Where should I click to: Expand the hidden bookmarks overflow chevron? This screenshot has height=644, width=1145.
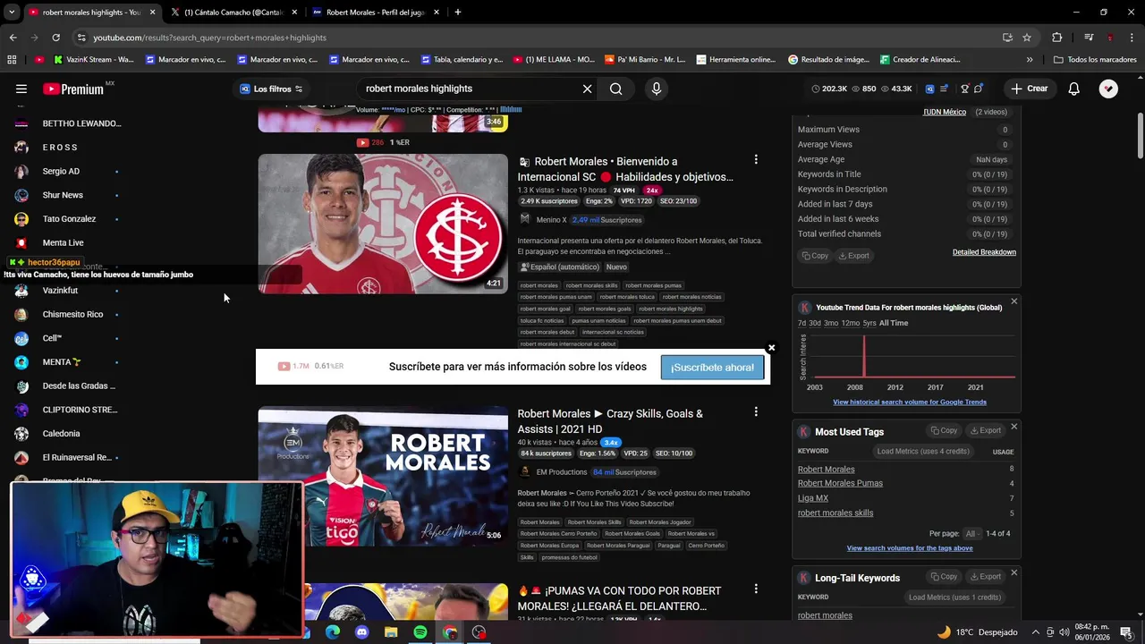point(1030,60)
